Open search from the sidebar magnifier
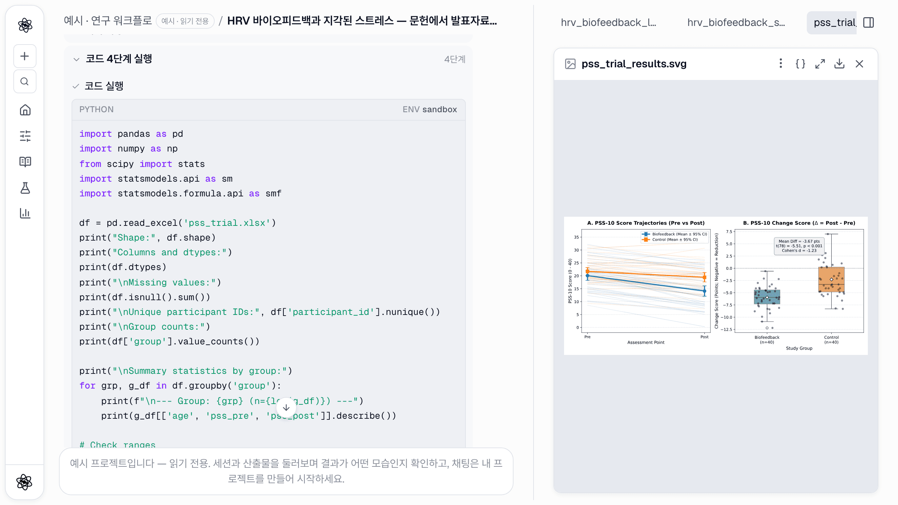The image size is (898, 505). point(25,81)
